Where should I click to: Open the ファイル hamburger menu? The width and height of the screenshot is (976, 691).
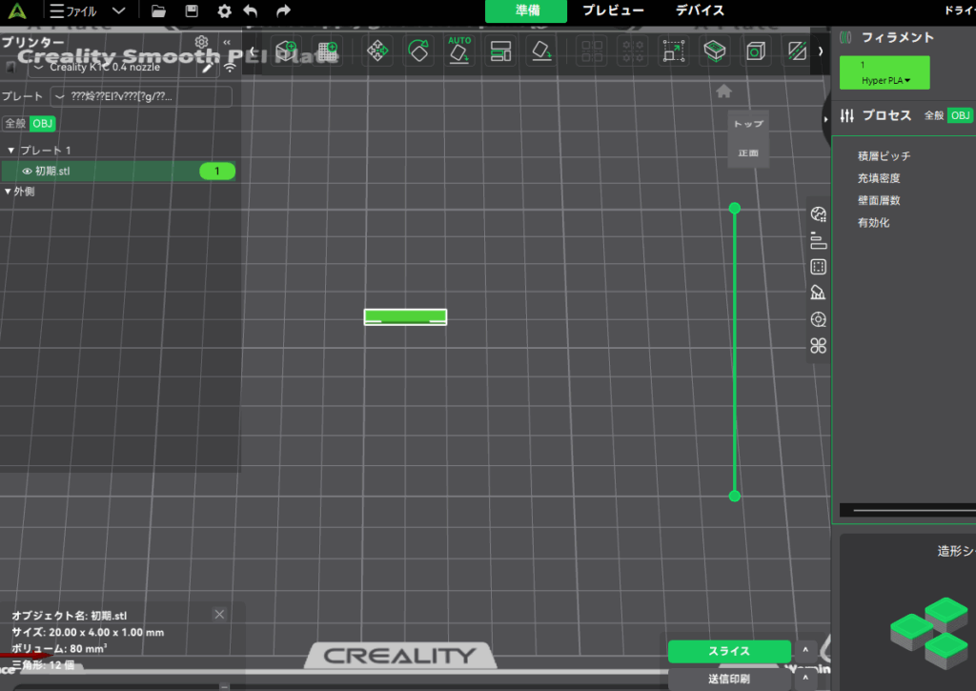[72, 11]
